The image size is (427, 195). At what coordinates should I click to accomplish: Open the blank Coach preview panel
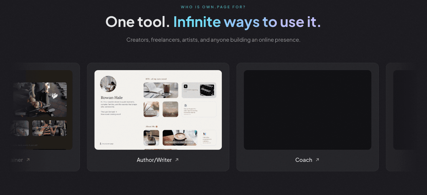[307, 110]
